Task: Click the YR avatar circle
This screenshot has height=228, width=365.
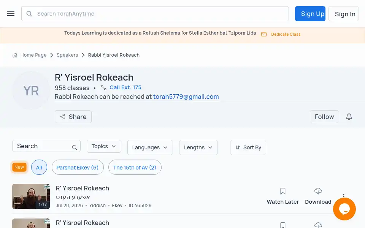Action: [x=31, y=90]
